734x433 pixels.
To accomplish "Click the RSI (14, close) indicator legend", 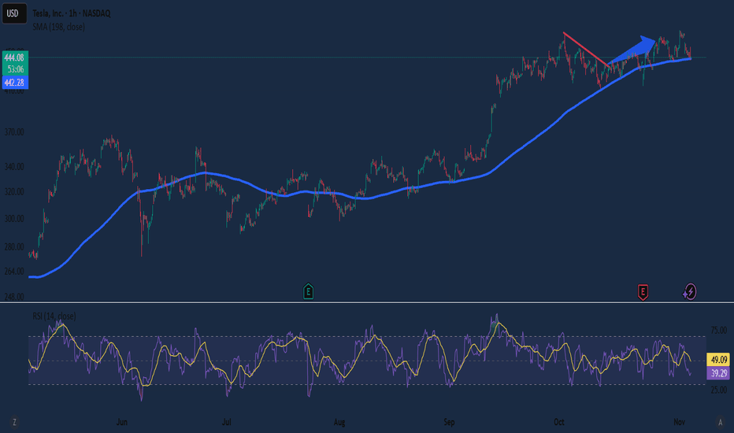I will click(54, 316).
